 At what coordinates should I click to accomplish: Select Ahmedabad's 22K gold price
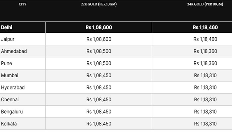tap(99, 51)
